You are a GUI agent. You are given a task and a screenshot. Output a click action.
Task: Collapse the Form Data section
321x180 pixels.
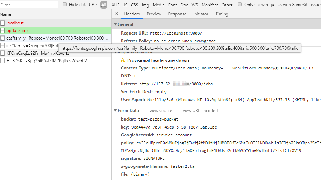pyautogui.click(x=115, y=111)
